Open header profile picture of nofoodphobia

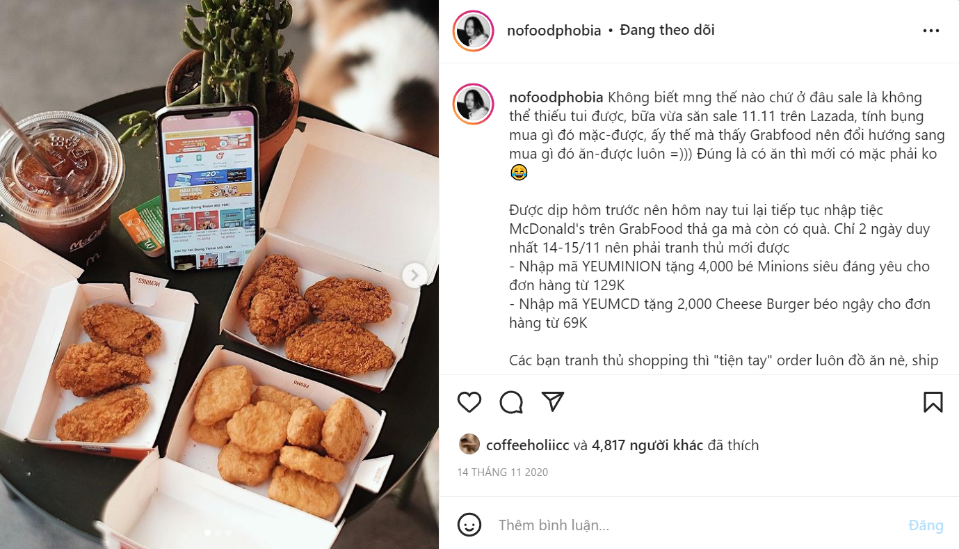coord(473,31)
